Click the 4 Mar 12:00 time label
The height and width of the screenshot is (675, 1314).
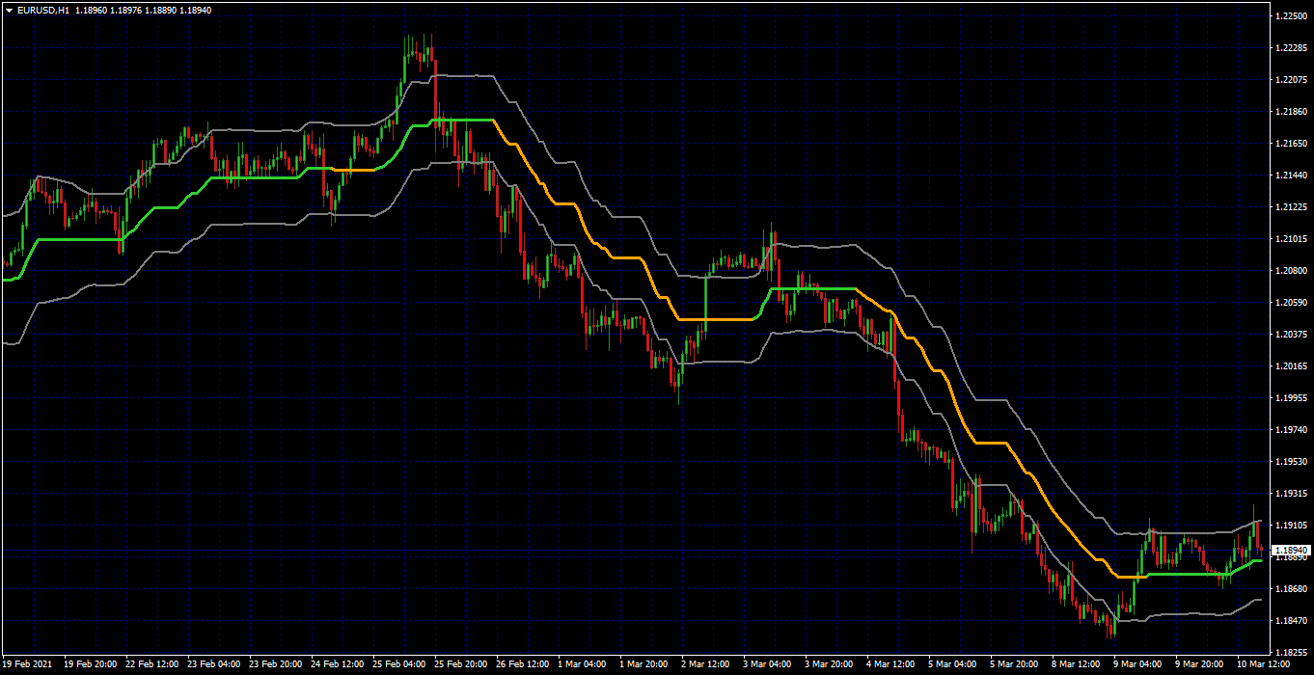tap(892, 664)
